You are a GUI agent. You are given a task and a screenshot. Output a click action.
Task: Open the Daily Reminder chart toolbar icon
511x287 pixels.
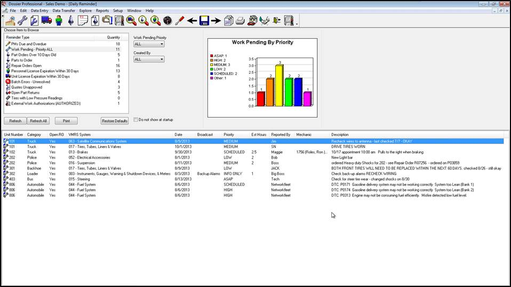[10, 20]
